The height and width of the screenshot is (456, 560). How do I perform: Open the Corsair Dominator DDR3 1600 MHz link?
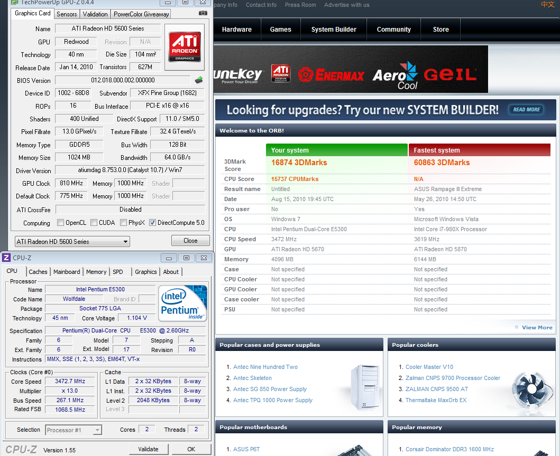[449, 449]
